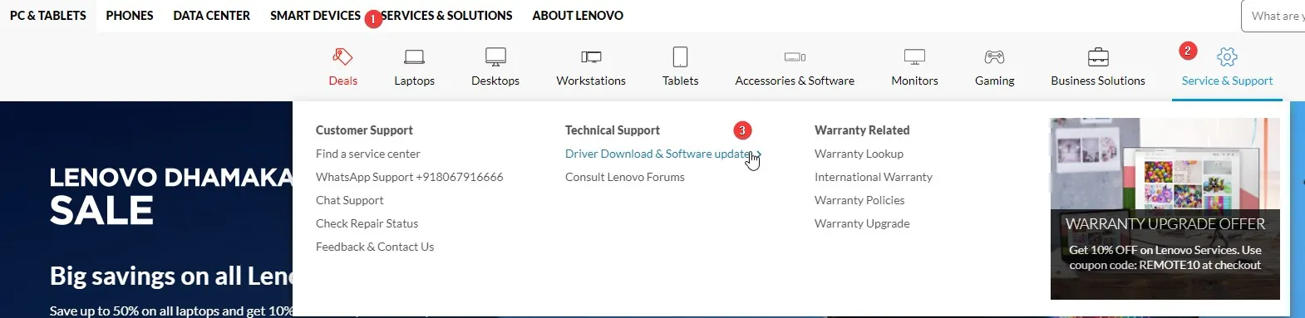Viewport: 1305px width, 318px height.
Task: Click the Tablets icon
Action: (680, 56)
